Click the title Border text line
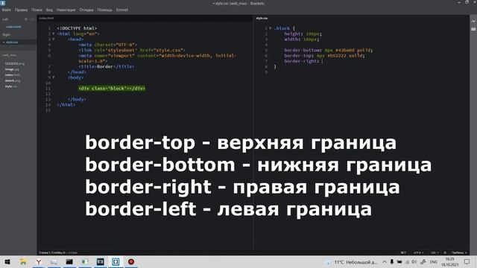 point(106,66)
